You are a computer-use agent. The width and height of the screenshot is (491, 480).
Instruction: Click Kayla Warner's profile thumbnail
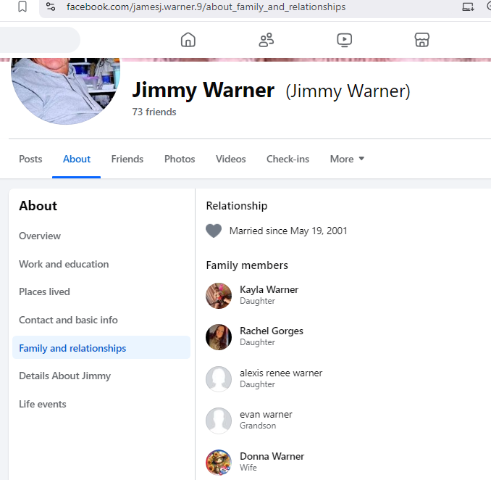point(219,296)
